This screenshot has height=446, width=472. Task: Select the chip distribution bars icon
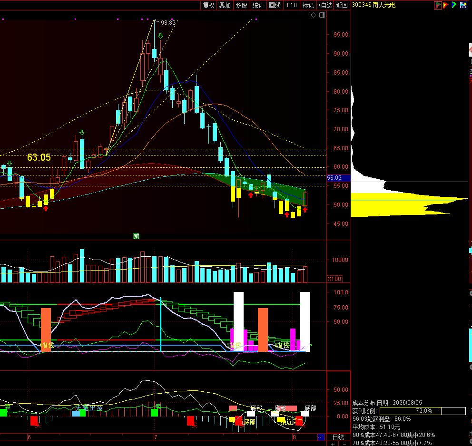coord(438,5)
